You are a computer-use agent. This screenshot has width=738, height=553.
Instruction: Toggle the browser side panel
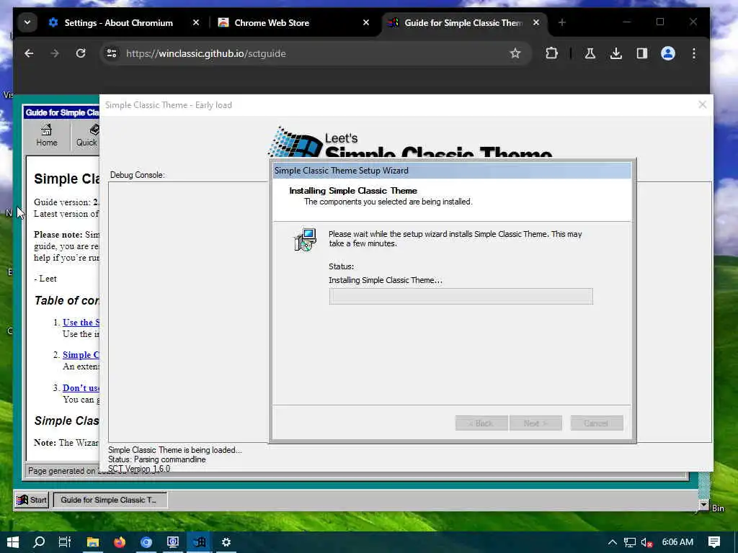coord(641,53)
